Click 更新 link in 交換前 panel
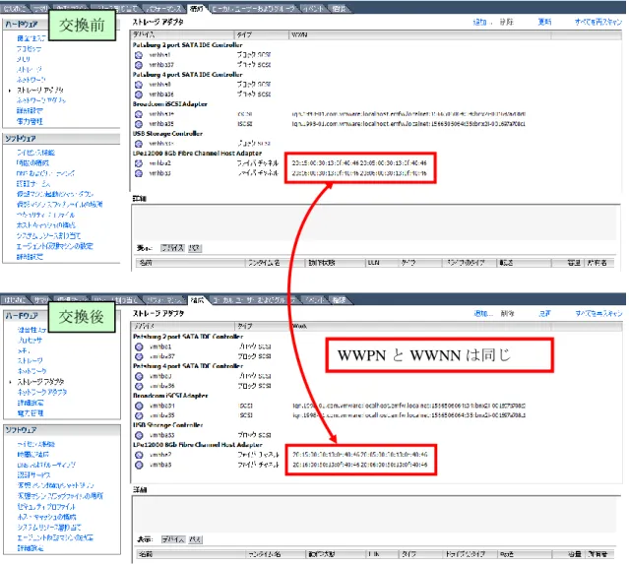 pos(544,22)
